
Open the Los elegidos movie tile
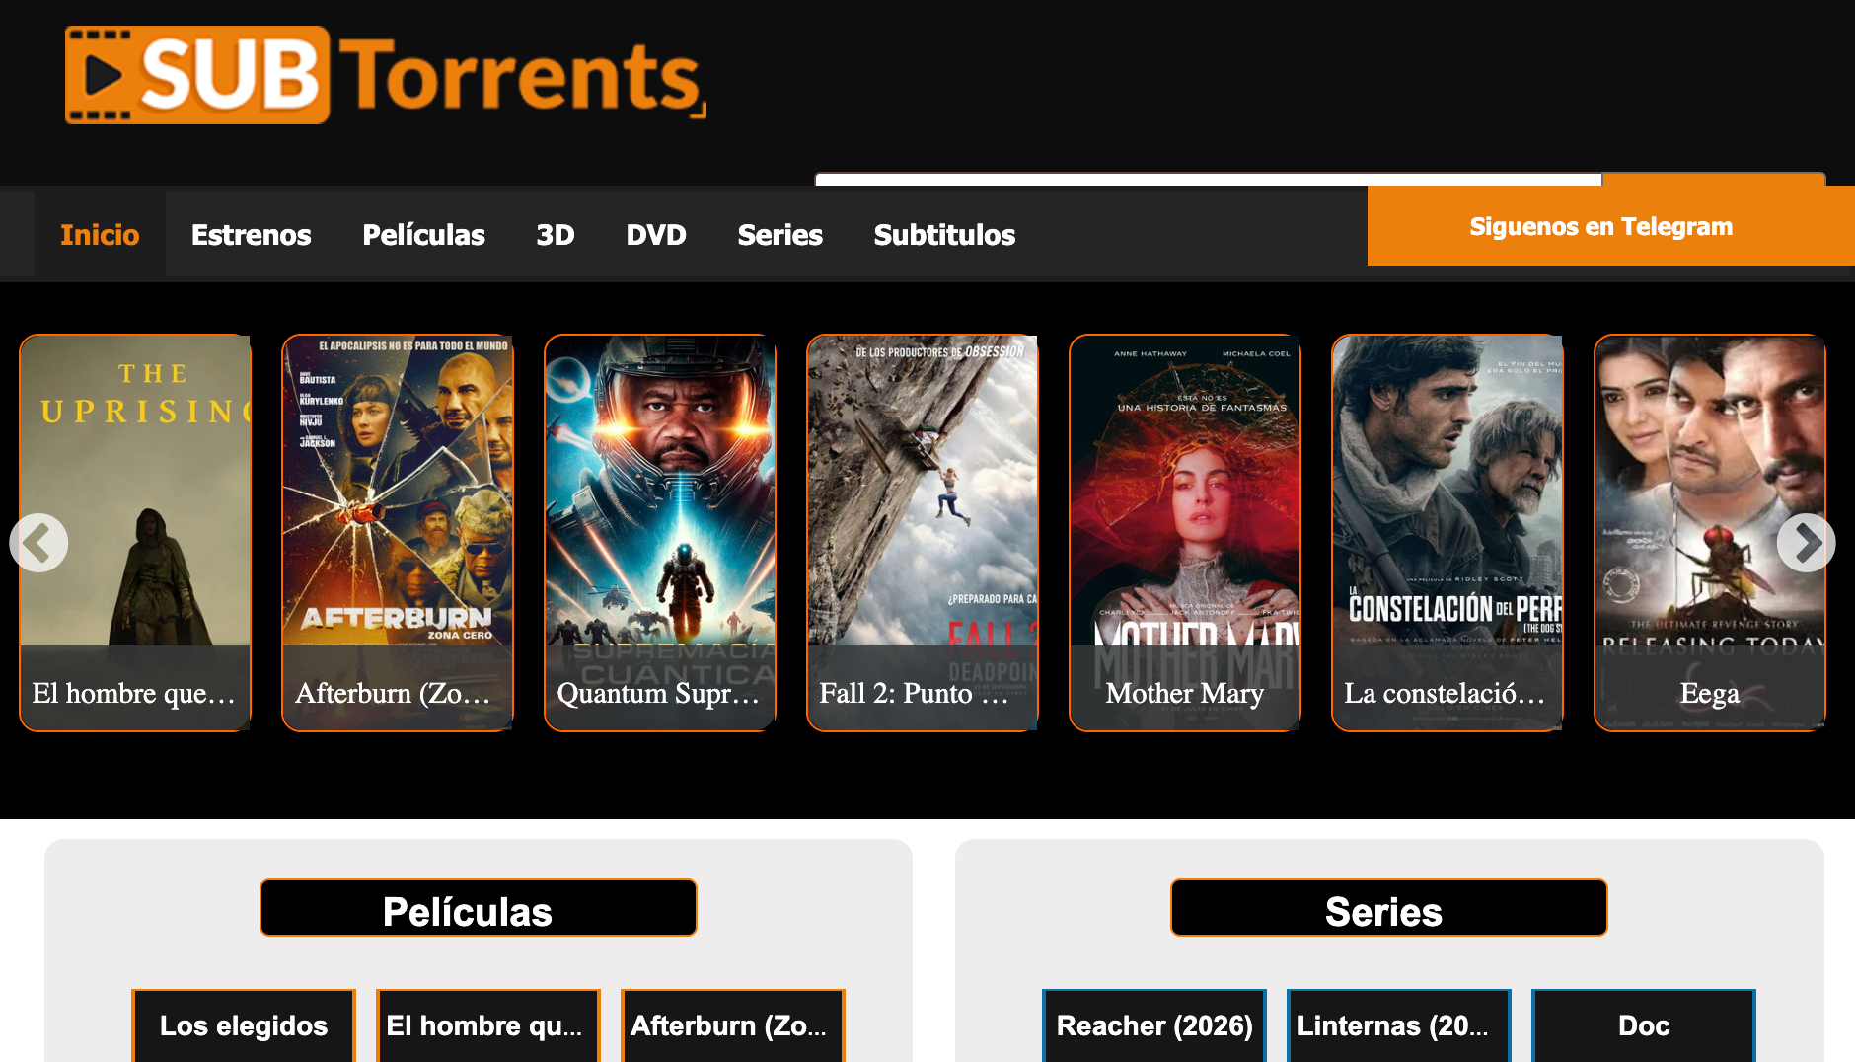[244, 1025]
